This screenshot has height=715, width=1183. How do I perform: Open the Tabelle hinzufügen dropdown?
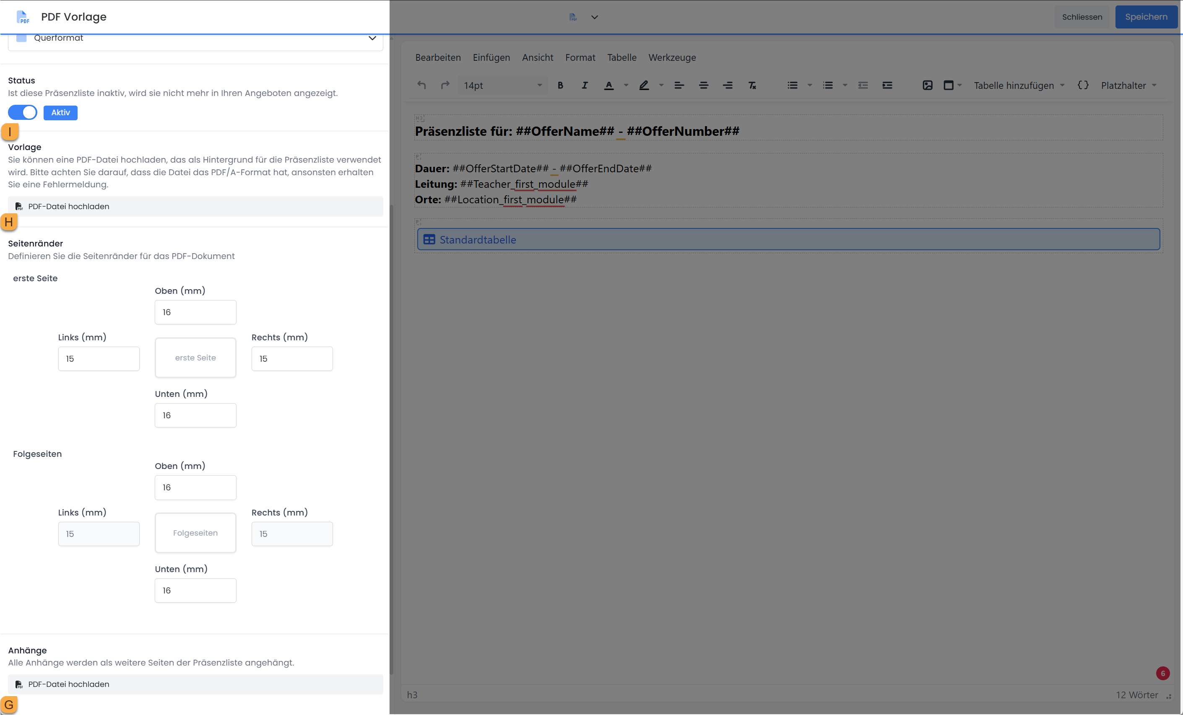pos(1019,85)
